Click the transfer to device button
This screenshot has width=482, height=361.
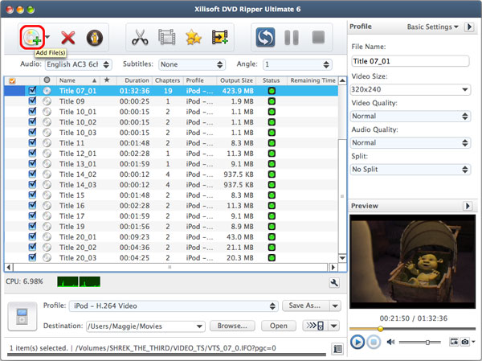point(316,326)
